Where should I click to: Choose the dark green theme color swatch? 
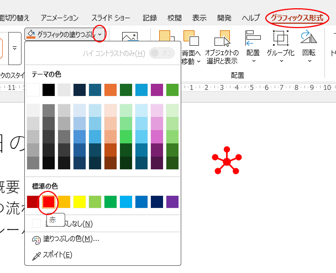tap(126, 90)
